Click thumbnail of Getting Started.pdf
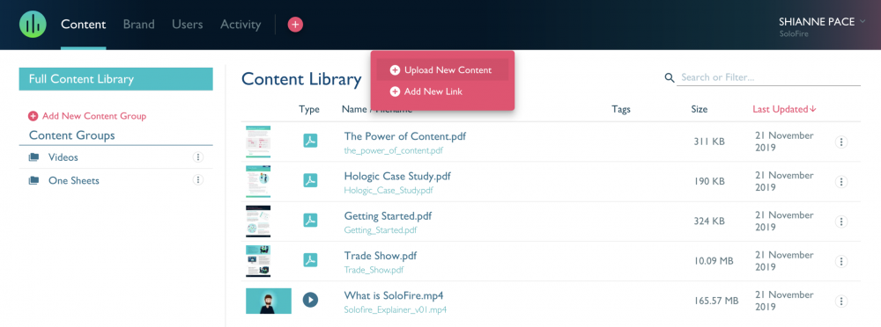The image size is (881, 327). click(258, 221)
